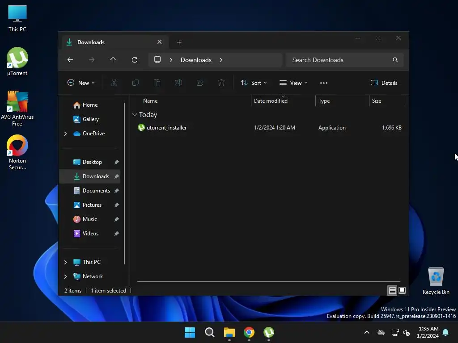The height and width of the screenshot is (343, 458).
Task: Open AVG AntiVirus Free shortcut
Action: pos(17,108)
